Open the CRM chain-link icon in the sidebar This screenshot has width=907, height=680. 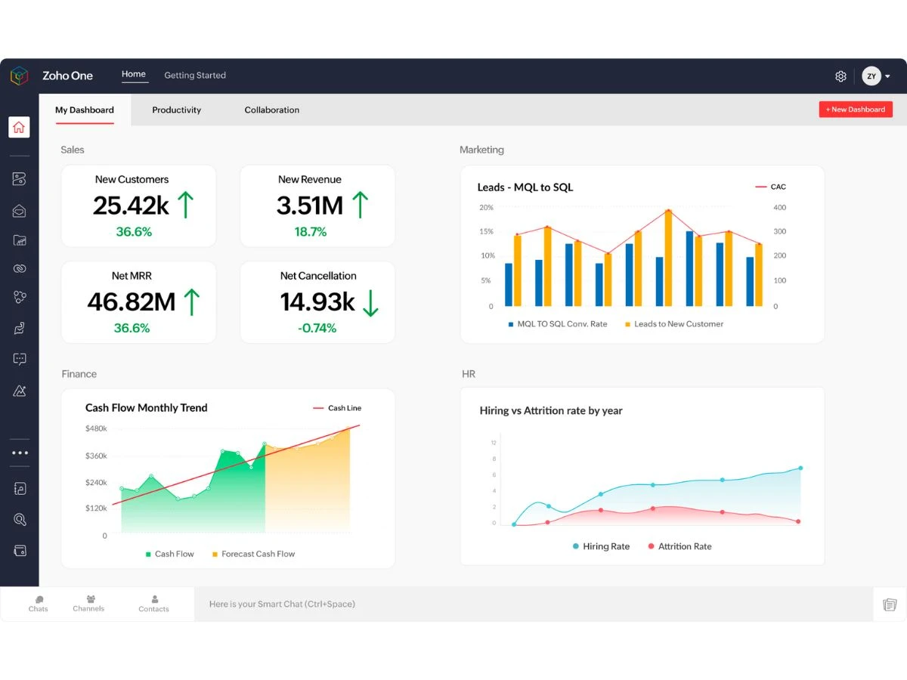coord(20,269)
